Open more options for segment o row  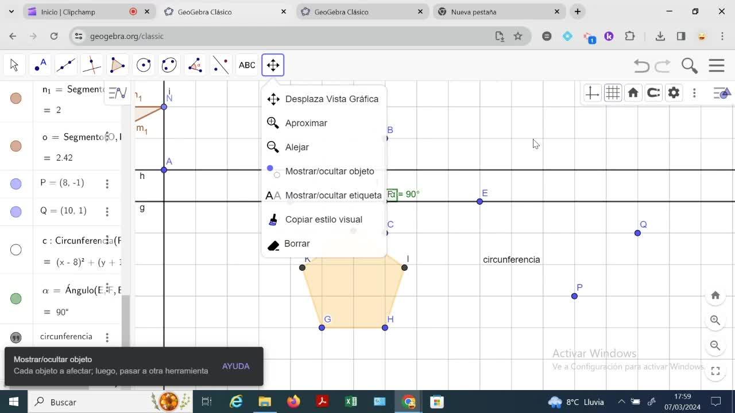pyautogui.click(x=107, y=137)
